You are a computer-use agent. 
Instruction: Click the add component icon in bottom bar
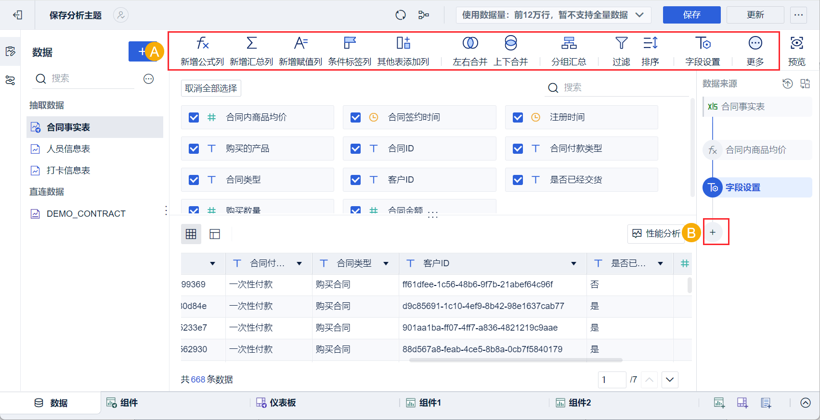tap(719, 403)
